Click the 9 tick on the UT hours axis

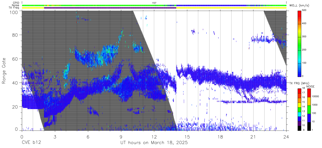[121, 137]
